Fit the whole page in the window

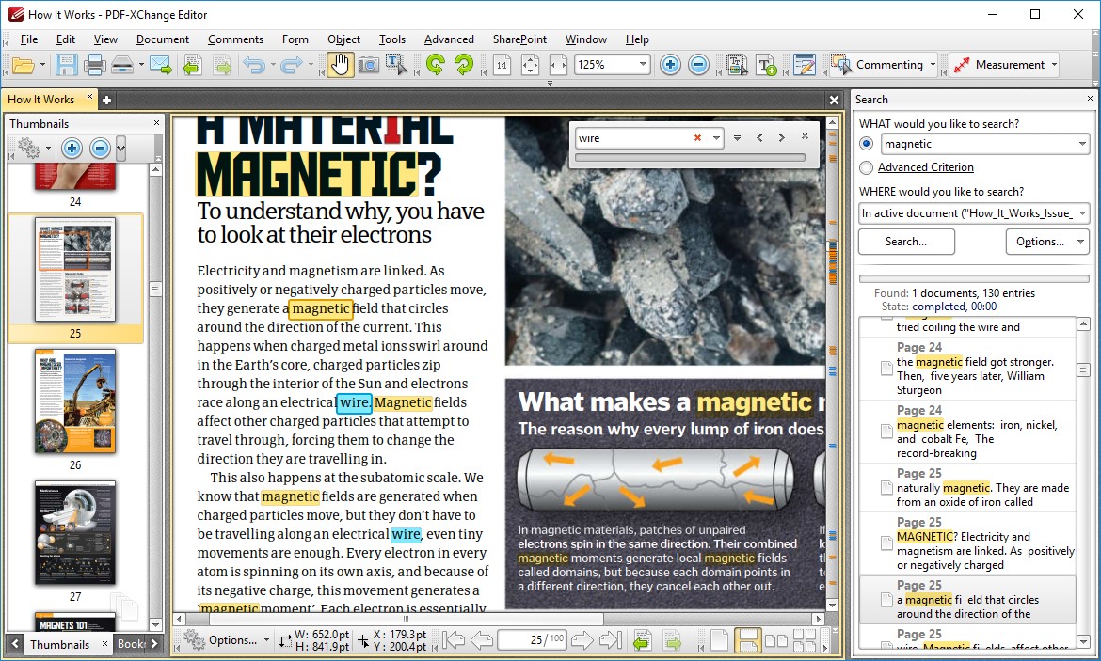pyautogui.click(x=530, y=65)
